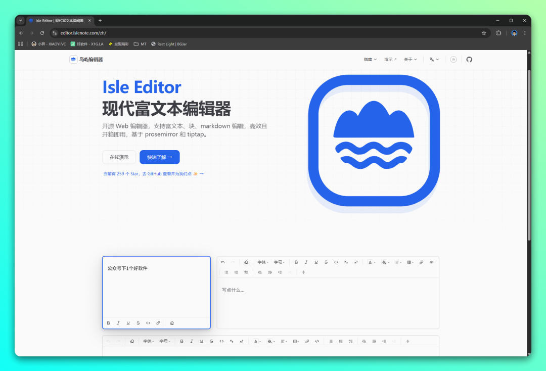Screen dimensions: 546x371
Task: Apply numbered list in the 写点什么 editor
Action: (x=236, y=272)
